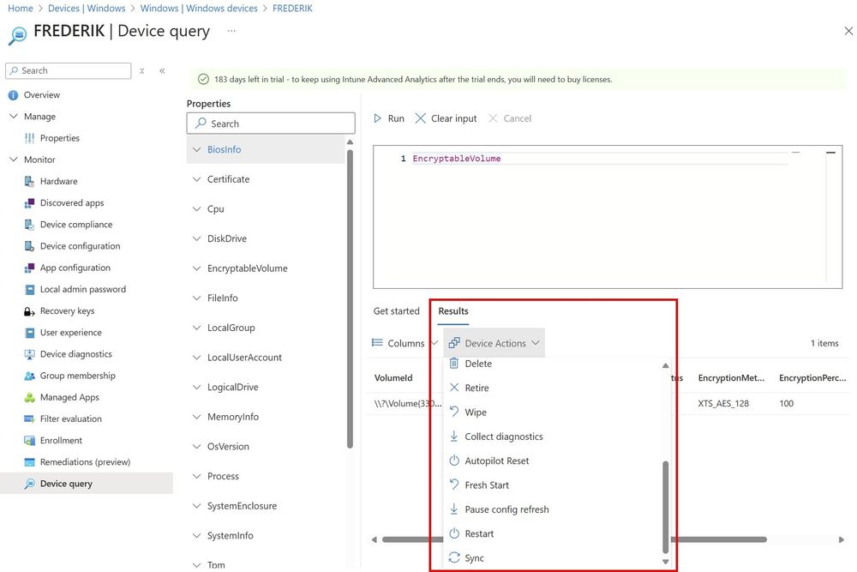
Task: Expand the Cpu property
Action: click(197, 209)
